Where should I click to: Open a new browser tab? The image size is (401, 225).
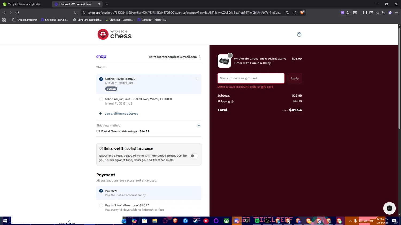point(107,4)
